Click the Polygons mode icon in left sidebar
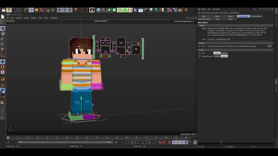The height and width of the screenshot is (156, 278). pos(3,49)
